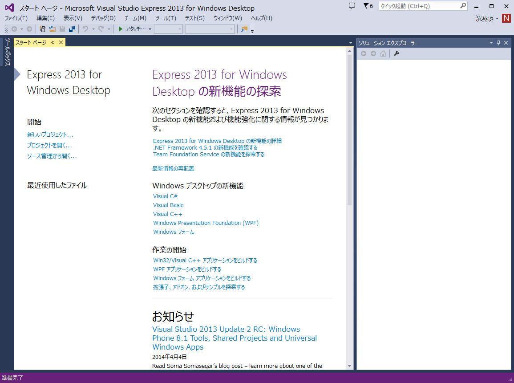Click the Save All multi-disk icon
This screenshot has width=514, height=383.
tap(72, 29)
